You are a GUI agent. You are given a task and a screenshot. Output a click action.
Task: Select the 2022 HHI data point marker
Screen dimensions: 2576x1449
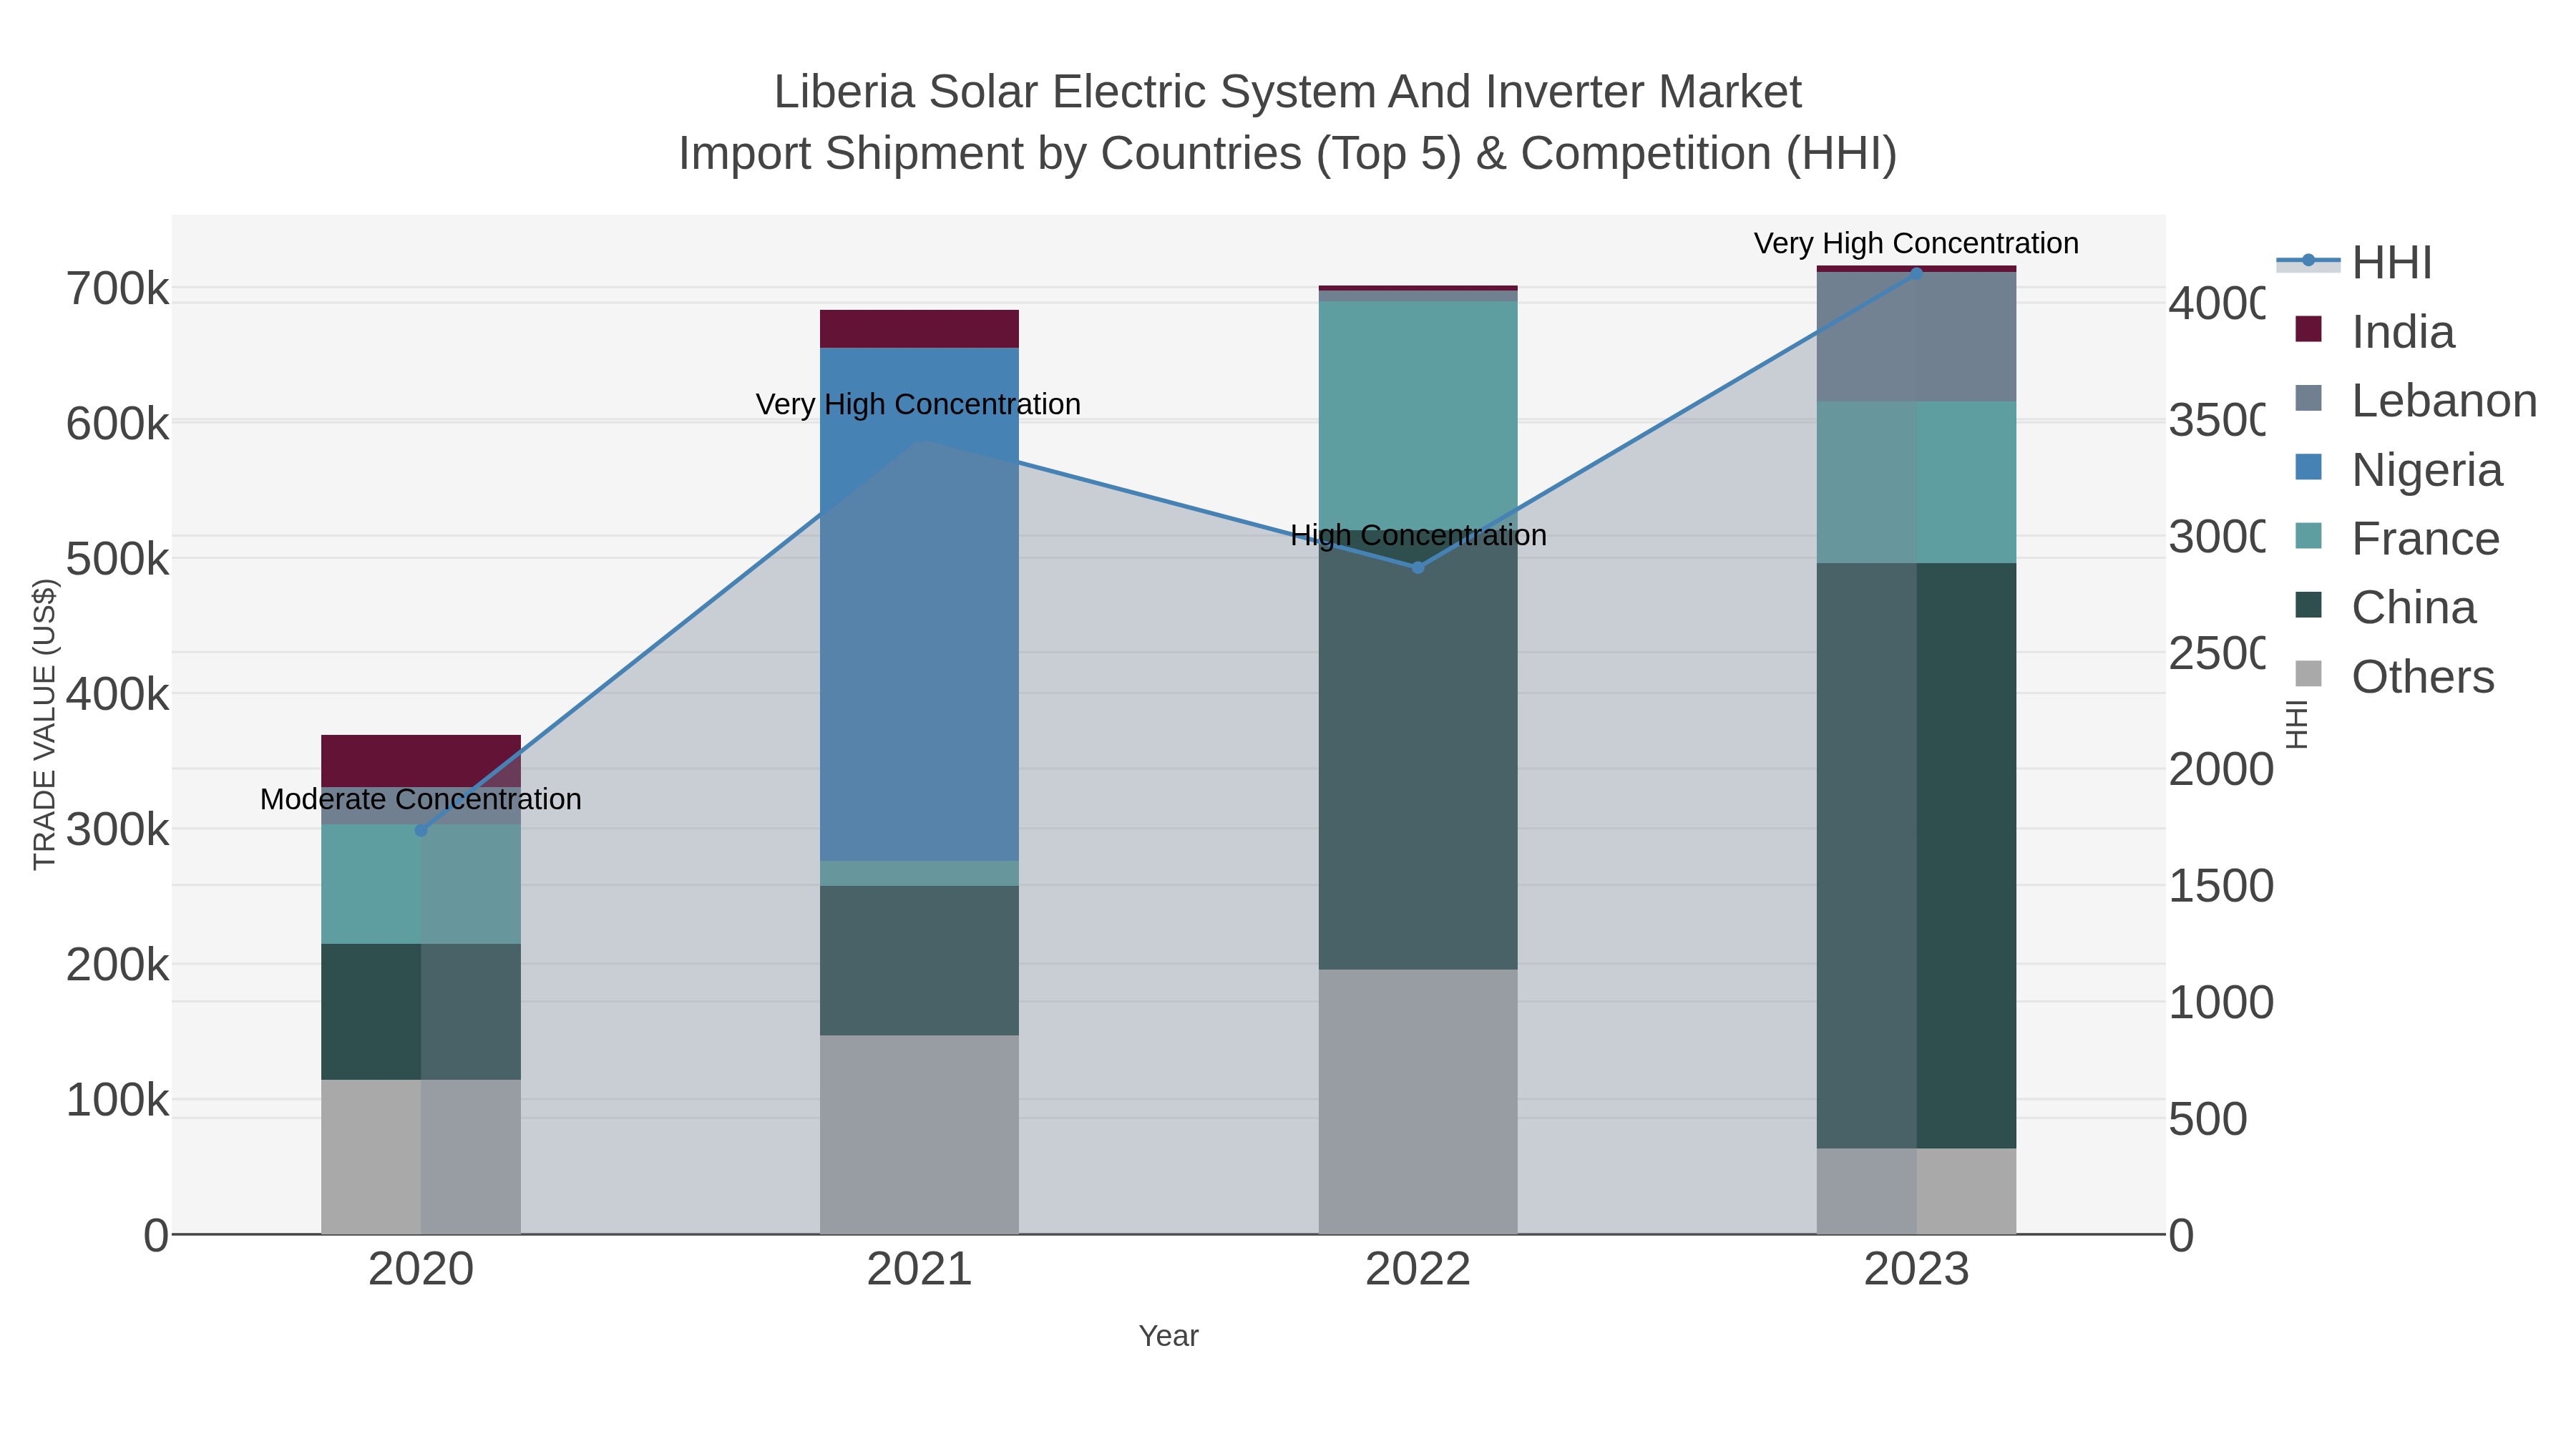(1417, 567)
